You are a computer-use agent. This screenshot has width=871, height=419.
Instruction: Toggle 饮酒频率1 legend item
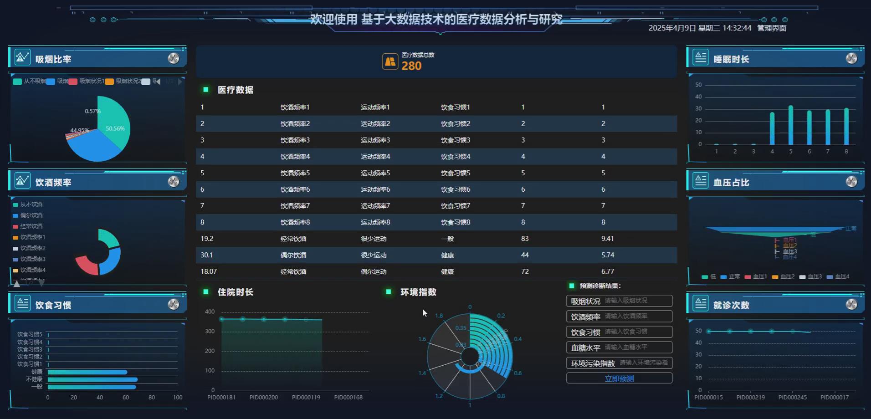pyautogui.click(x=29, y=237)
